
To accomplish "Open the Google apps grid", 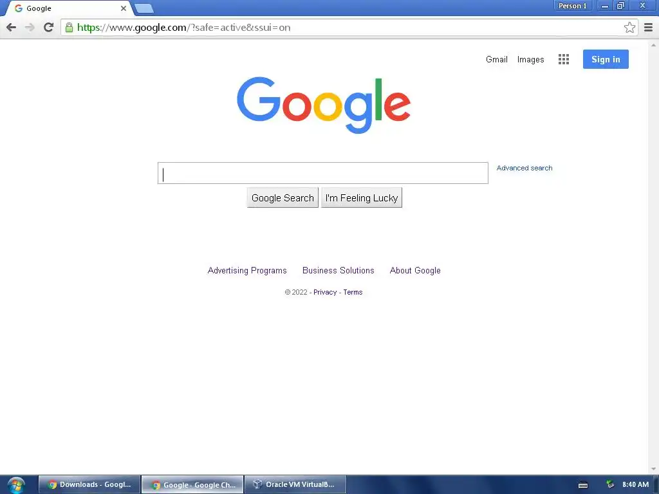I will click(x=564, y=59).
